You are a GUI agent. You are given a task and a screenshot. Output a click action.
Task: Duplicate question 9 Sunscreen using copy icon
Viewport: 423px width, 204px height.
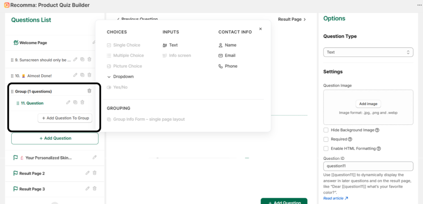click(82, 60)
